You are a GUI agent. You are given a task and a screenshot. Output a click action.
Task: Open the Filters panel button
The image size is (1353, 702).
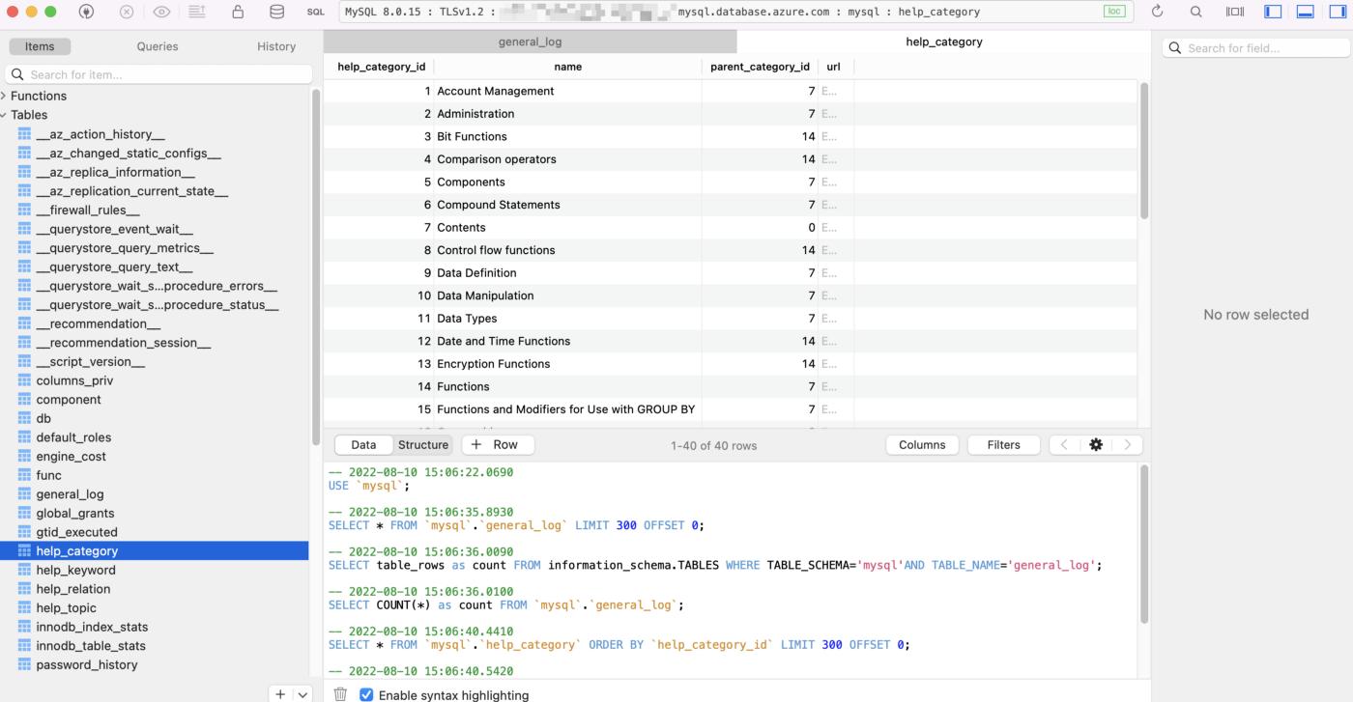point(1003,444)
